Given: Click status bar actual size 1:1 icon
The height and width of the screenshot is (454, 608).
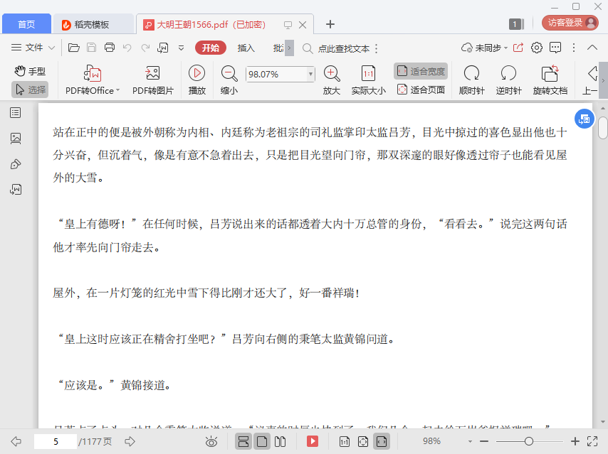Looking at the screenshot, I should [x=345, y=441].
